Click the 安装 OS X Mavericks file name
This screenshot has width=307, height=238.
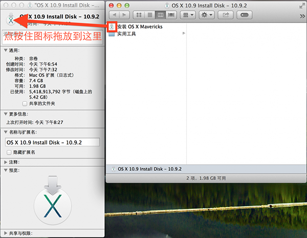tap(140, 27)
